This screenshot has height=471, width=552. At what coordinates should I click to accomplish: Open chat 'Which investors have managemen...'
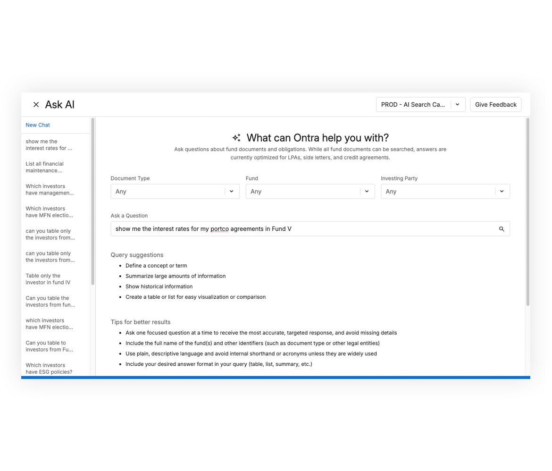pyautogui.click(x=50, y=190)
